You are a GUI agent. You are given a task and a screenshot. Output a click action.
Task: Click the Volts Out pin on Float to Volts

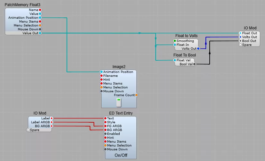pyautogui.click(x=198, y=49)
